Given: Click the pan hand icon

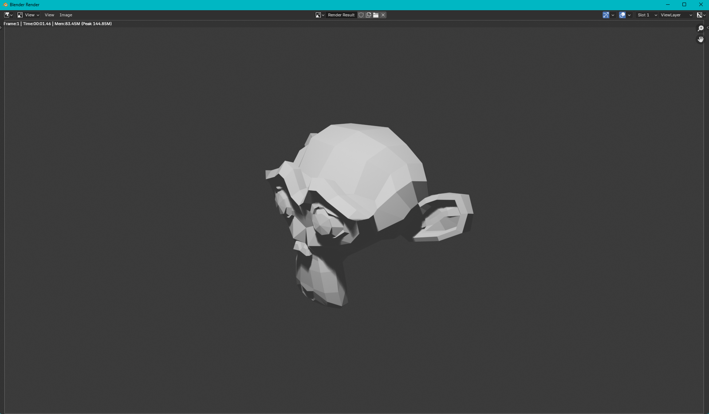Looking at the screenshot, I should click(700, 39).
